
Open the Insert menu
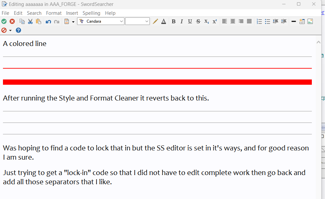pos(72,13)
